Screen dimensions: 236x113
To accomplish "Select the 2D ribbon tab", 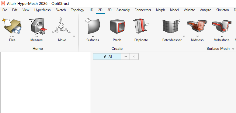I will [100, 10].
